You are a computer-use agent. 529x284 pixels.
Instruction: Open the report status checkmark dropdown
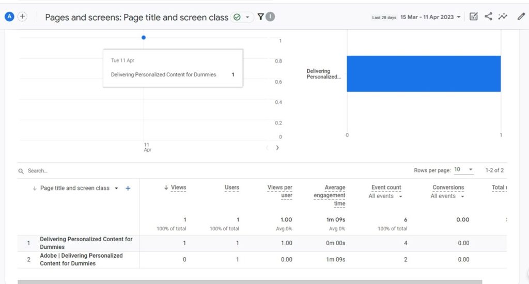tap(242, 17)
